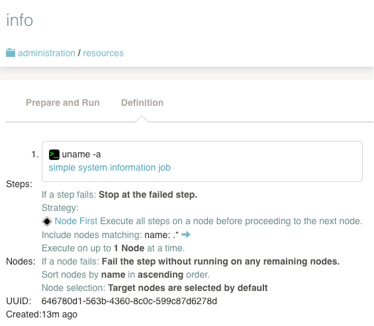Click Target nodes are selected by default
This screenshot has width=374, height=326.
click(x=188, y=288)
